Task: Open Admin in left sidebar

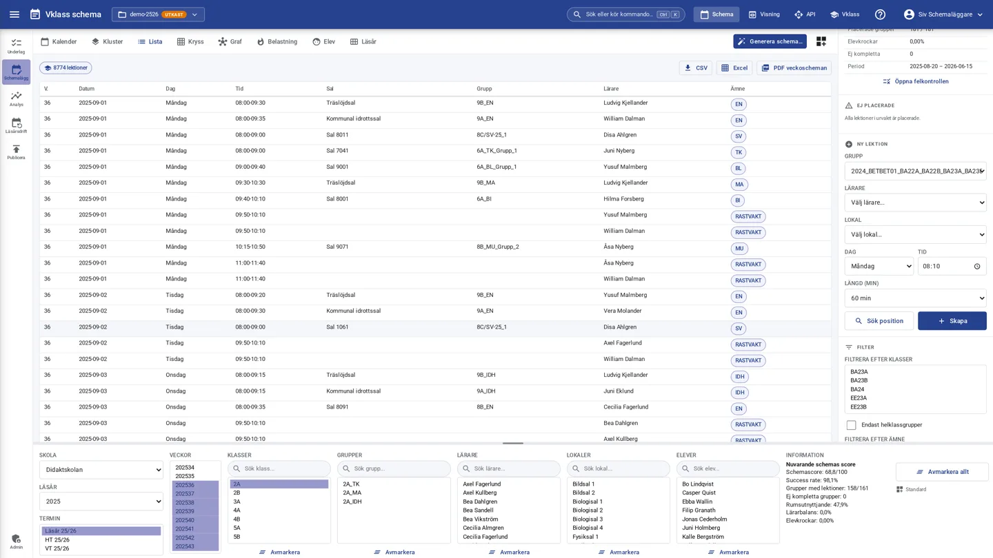Action: pos(16,541)
